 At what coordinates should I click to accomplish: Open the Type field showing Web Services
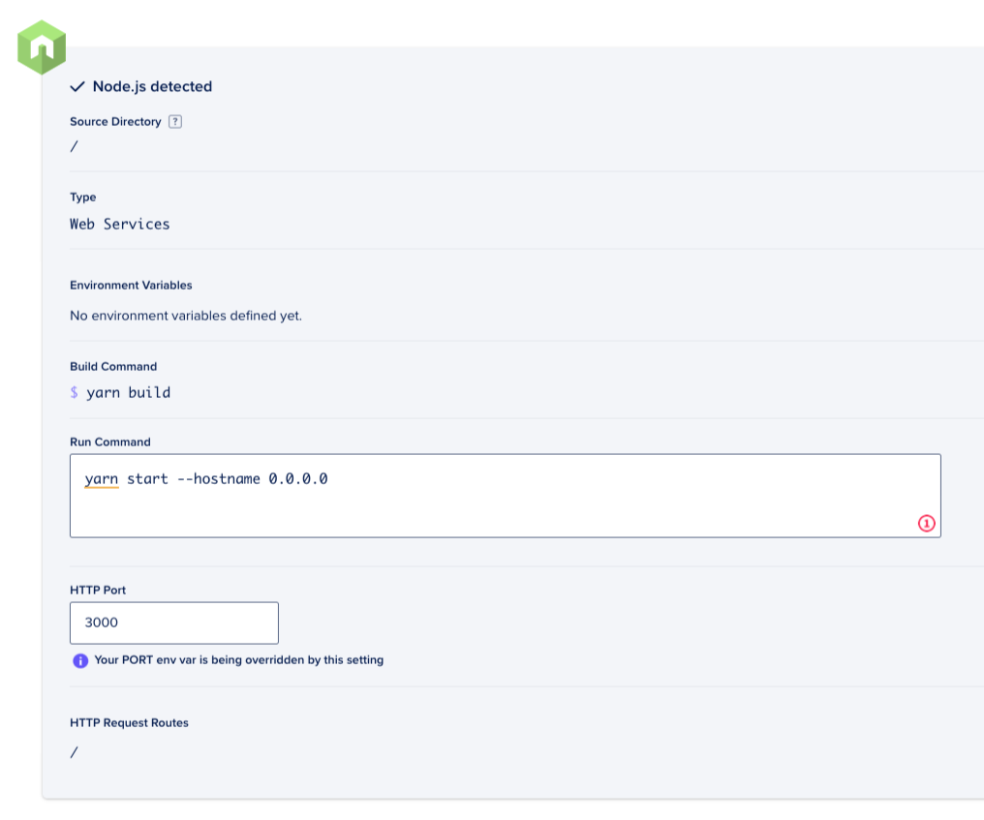pyautogui.click(x=119, y=224)
